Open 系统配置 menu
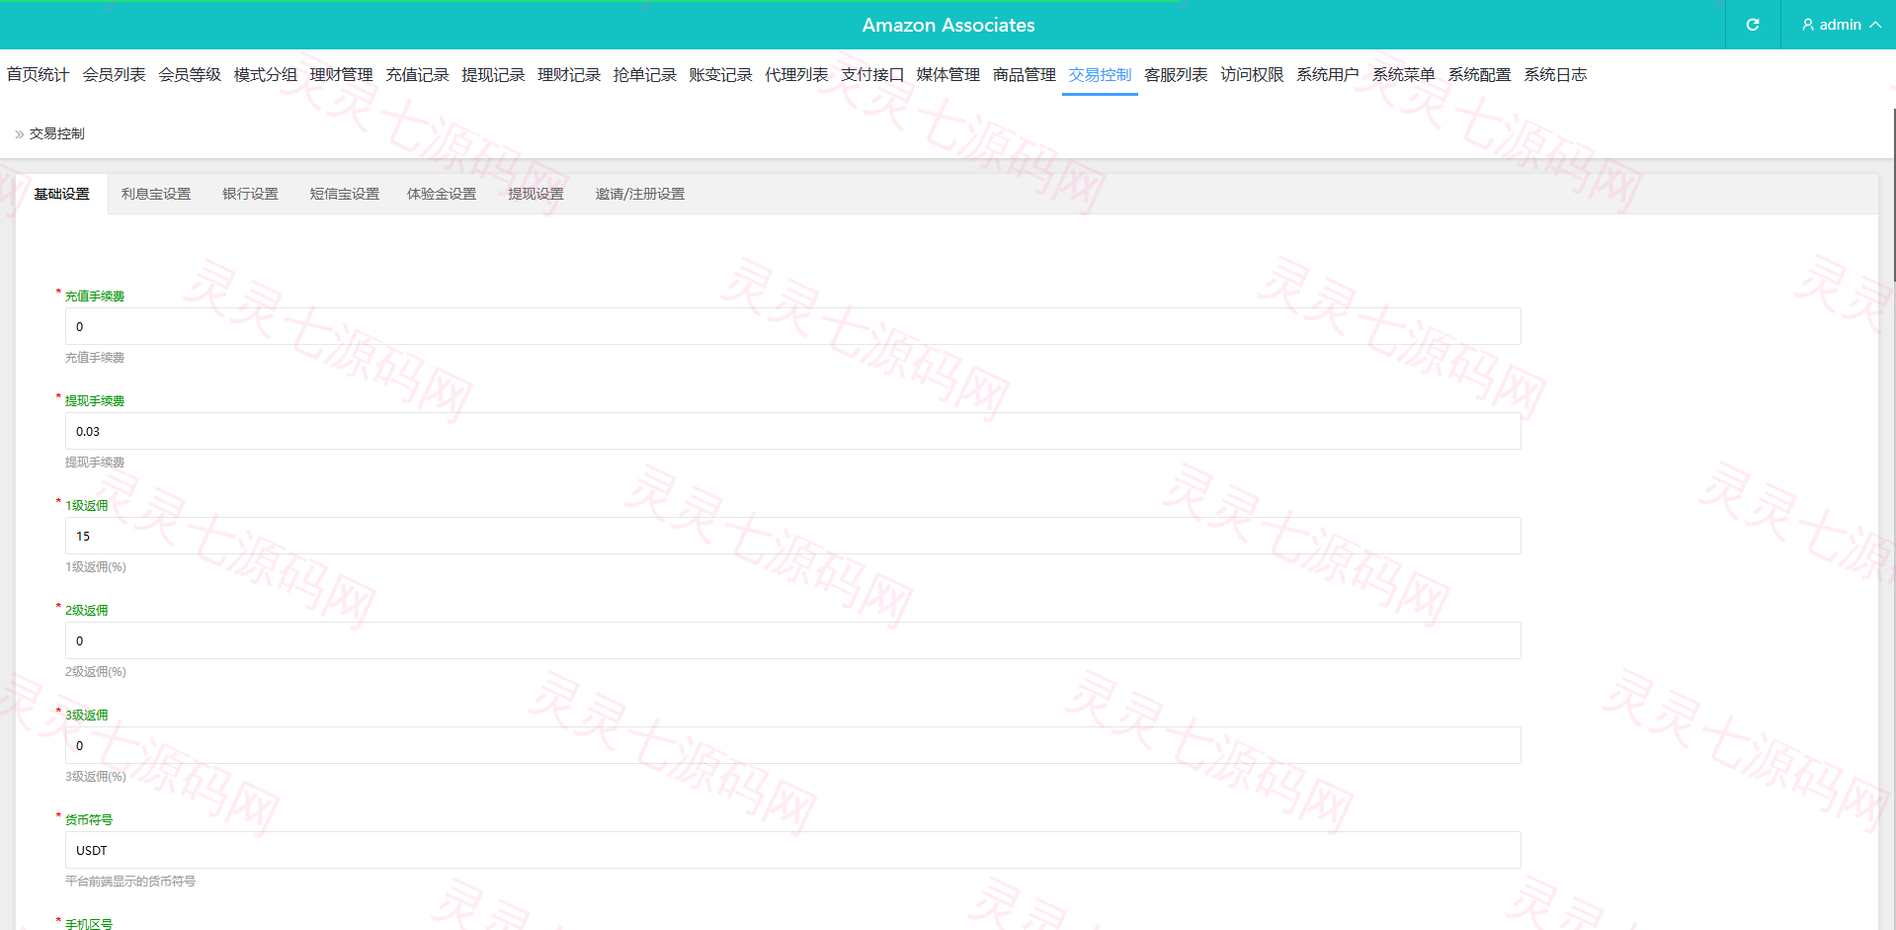 pyautogui.click(x=1479, y=75)
